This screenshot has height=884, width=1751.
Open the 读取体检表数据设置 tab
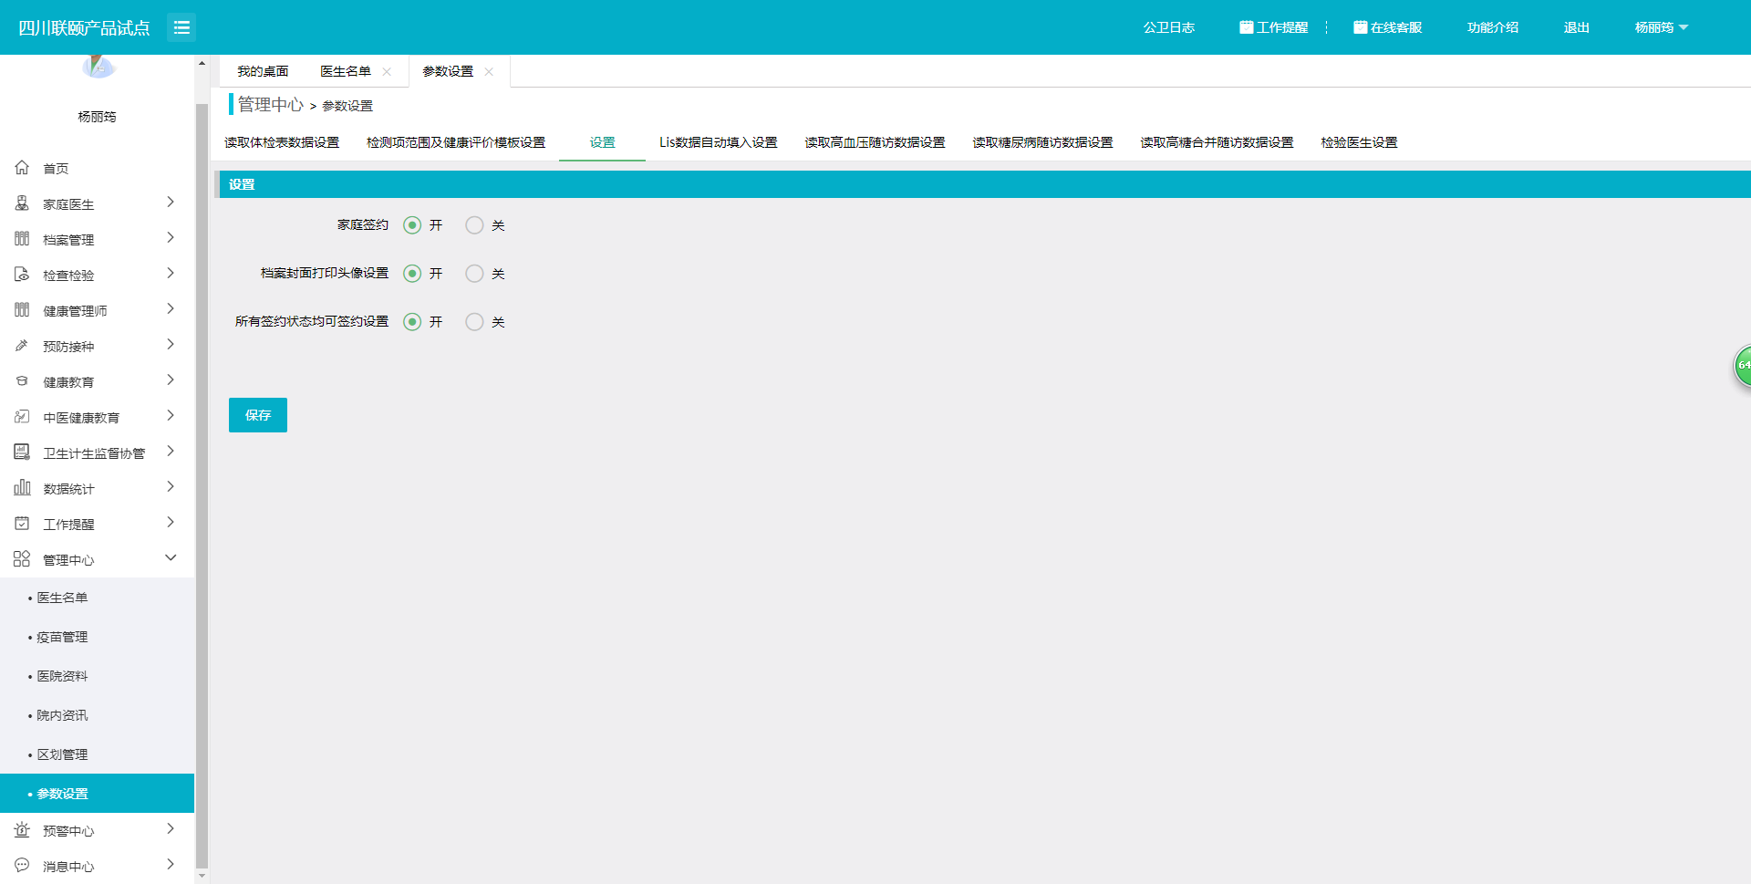coord(282,142)
